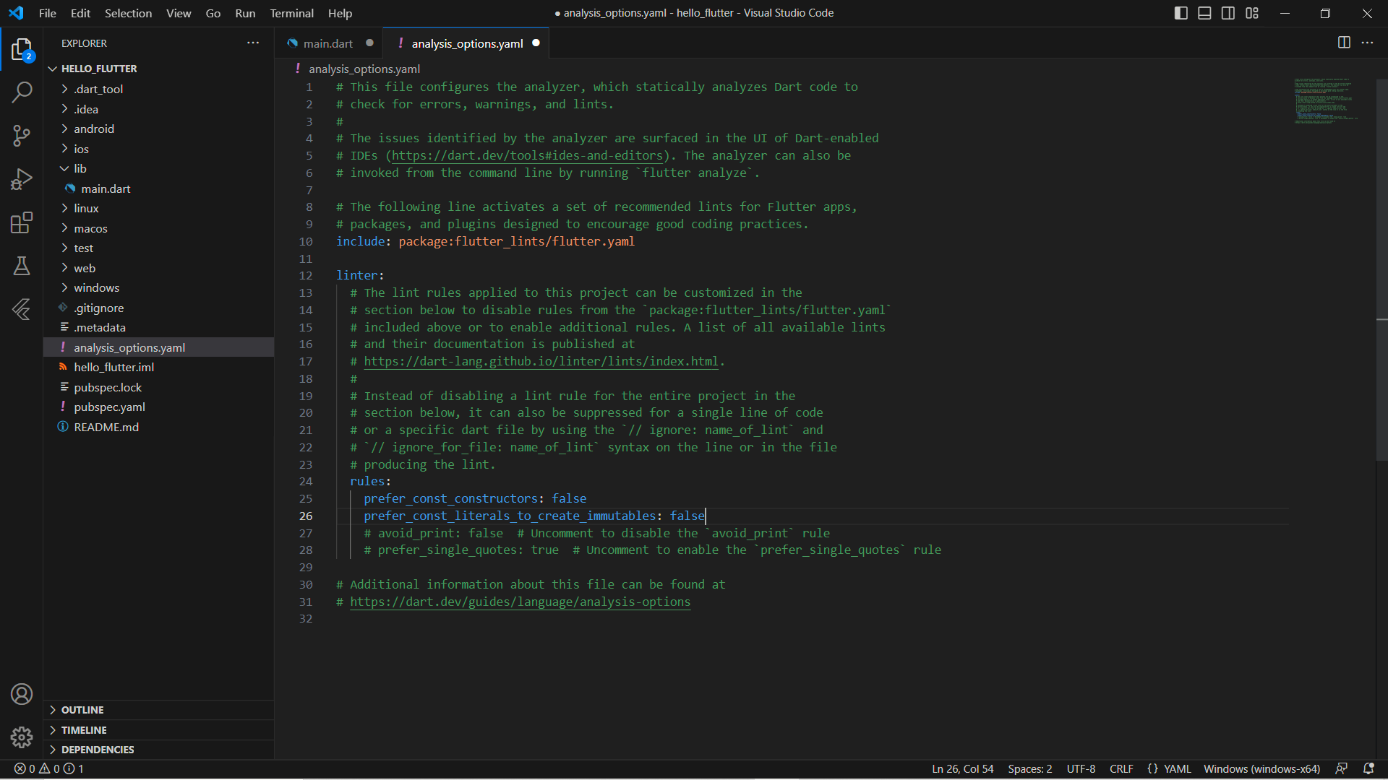Open the Explorer view in activity bar
This screenshot has width=1388, height=780.
point(22,50)
